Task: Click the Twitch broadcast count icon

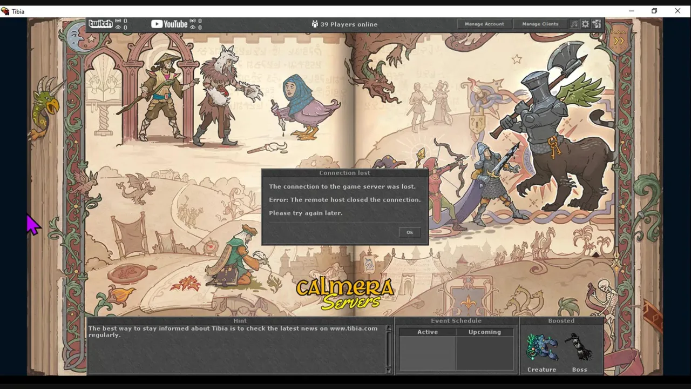Action: click(118, 21)
